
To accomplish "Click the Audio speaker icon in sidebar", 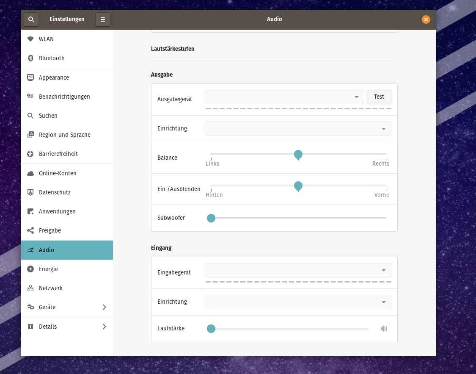I will (x=30, y=250).
